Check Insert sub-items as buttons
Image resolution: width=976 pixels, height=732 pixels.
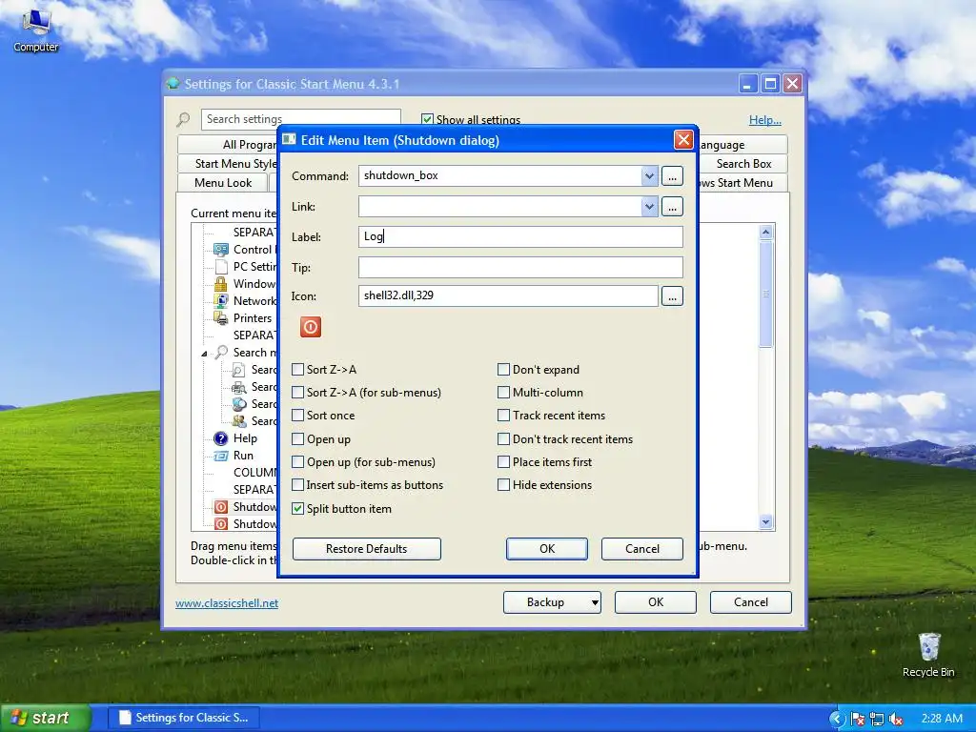[x=298, y=485]
